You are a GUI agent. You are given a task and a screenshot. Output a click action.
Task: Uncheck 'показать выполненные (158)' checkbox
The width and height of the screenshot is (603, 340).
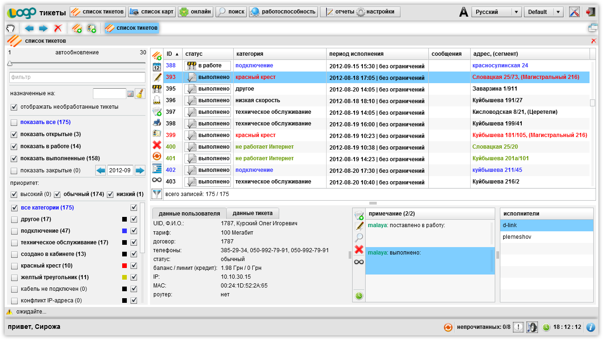coord(14,158)
